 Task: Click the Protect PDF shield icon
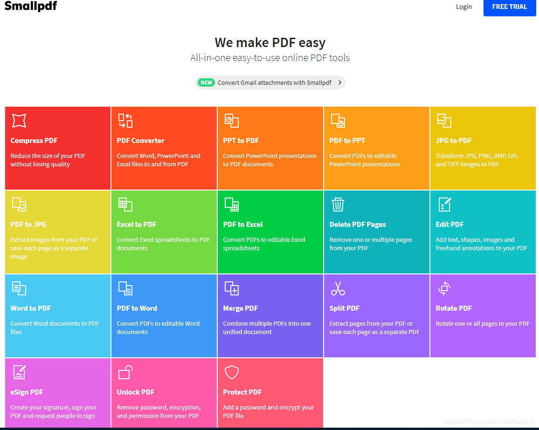click(232, 372)
